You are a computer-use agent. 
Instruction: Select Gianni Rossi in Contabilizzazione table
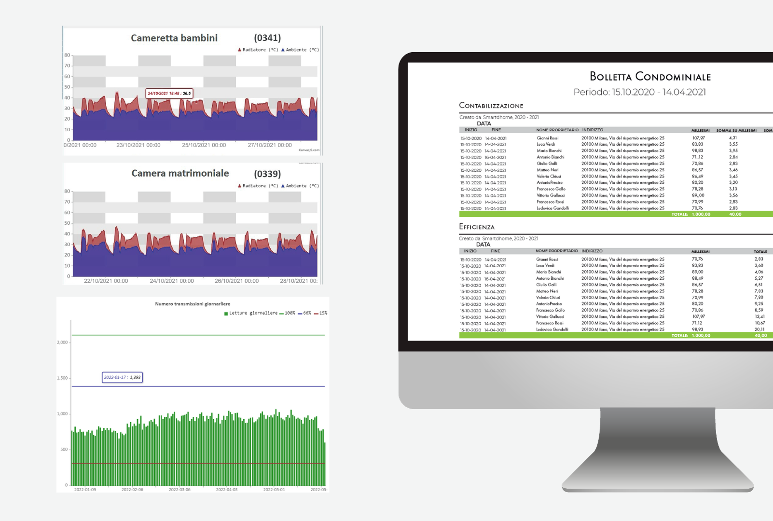pos(547,138)
